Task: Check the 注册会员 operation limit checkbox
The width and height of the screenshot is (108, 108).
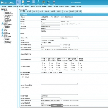Action: click(x=42, y=72)
